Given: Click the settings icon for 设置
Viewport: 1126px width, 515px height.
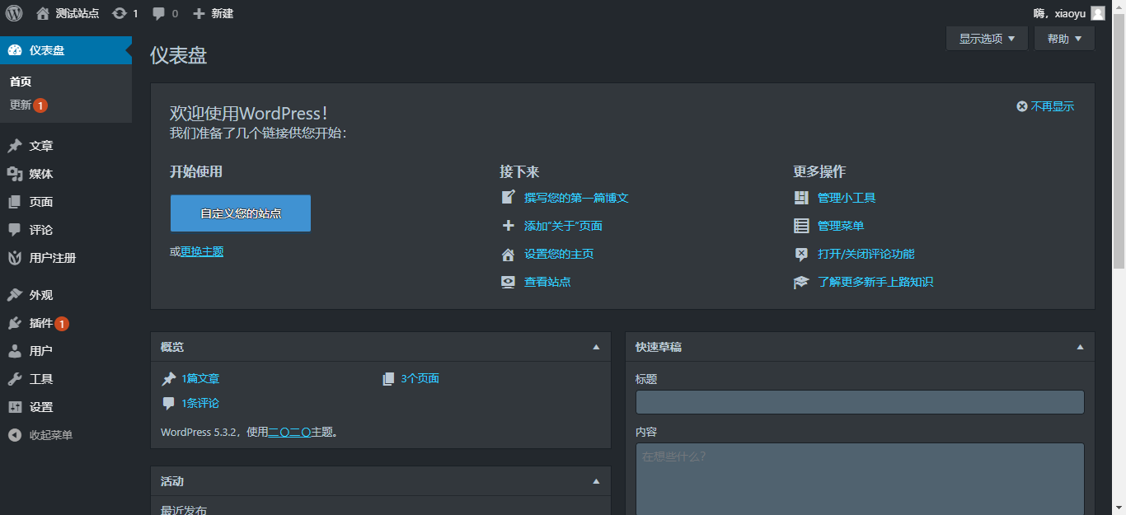Looking at the screenshot, I should (x=15, y=407).
